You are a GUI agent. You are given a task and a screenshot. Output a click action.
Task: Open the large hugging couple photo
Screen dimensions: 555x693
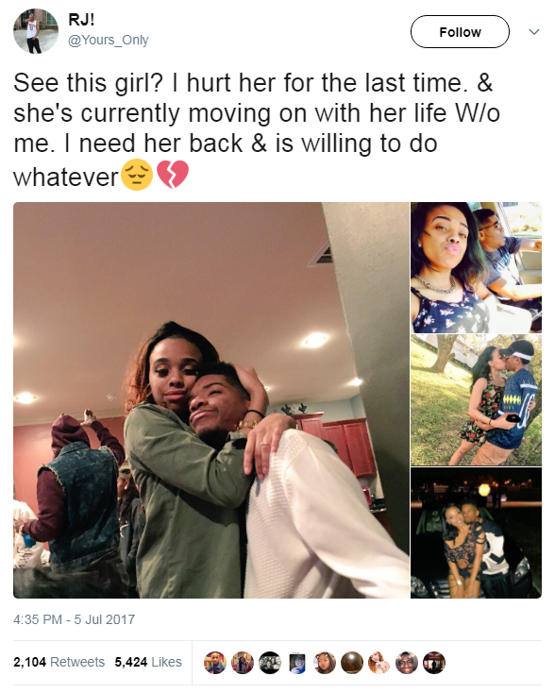point(211,400)
